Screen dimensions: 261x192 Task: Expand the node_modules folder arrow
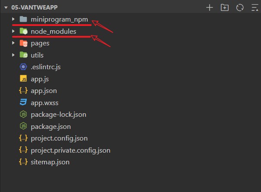(x=13, y=31)
